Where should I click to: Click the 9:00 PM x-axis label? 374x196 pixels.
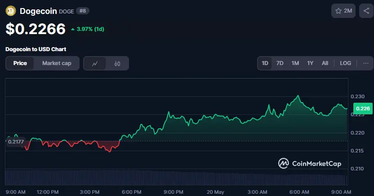pyautogui.click(x=174, y=192)
